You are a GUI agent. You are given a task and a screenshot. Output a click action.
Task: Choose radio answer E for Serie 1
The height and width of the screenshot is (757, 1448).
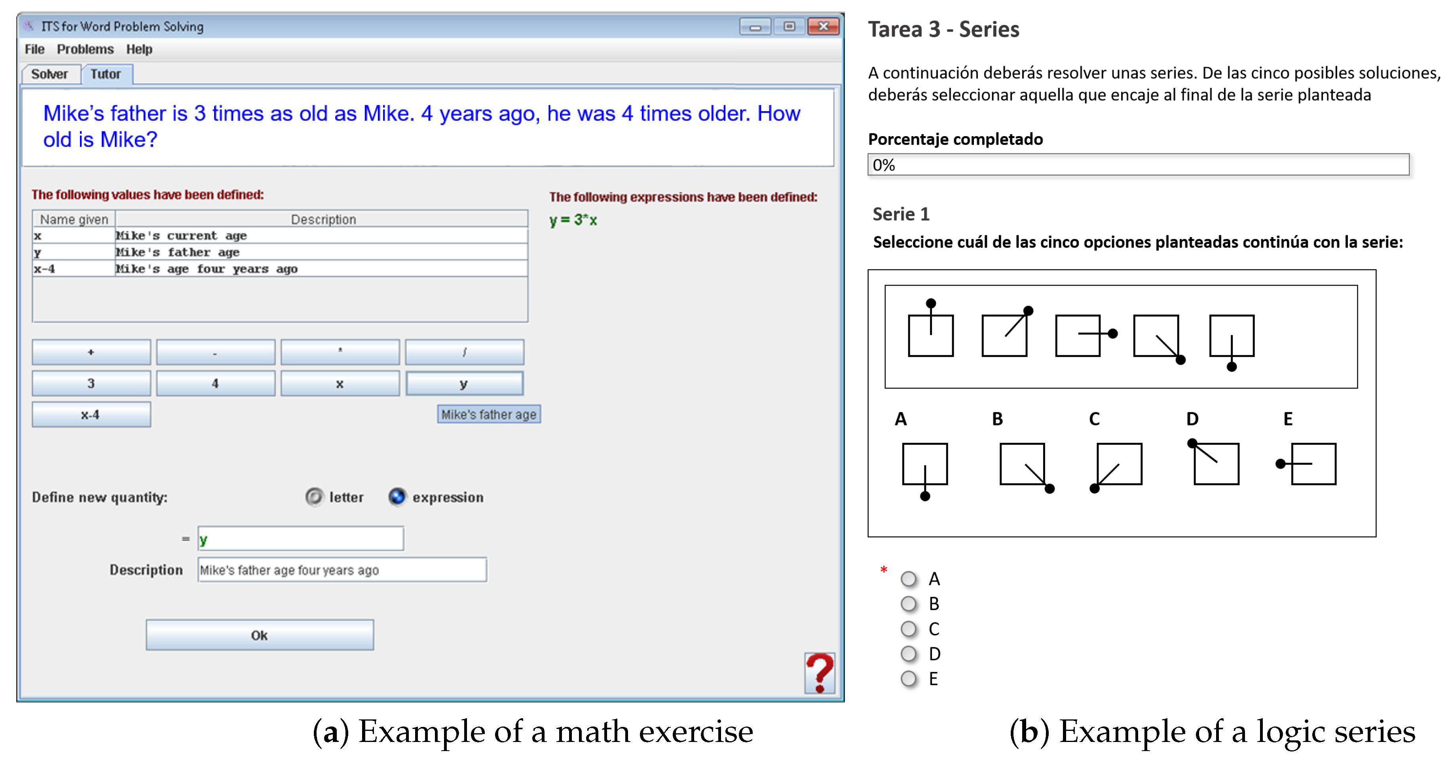tap(908, 679)
